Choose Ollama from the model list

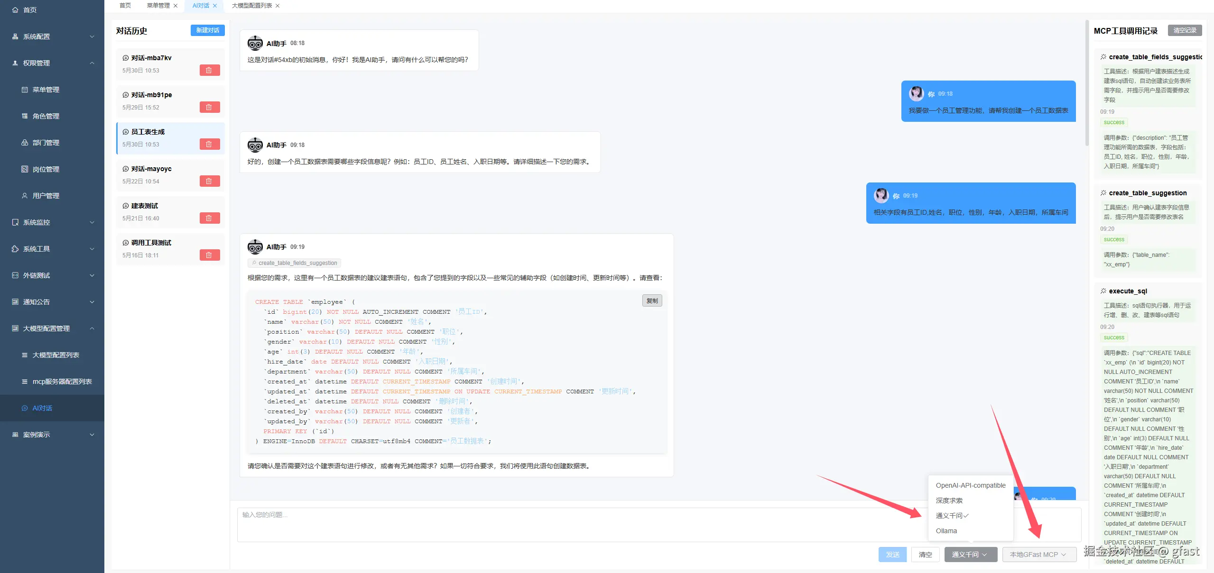point(946,531)
